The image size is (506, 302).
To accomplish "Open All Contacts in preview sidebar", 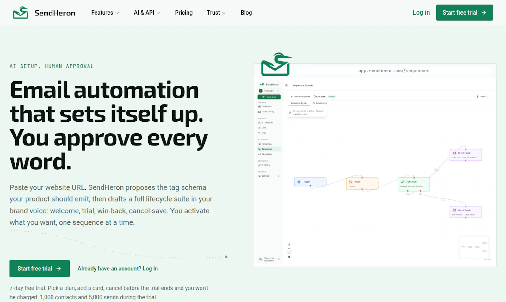I will tap(266, 122).
